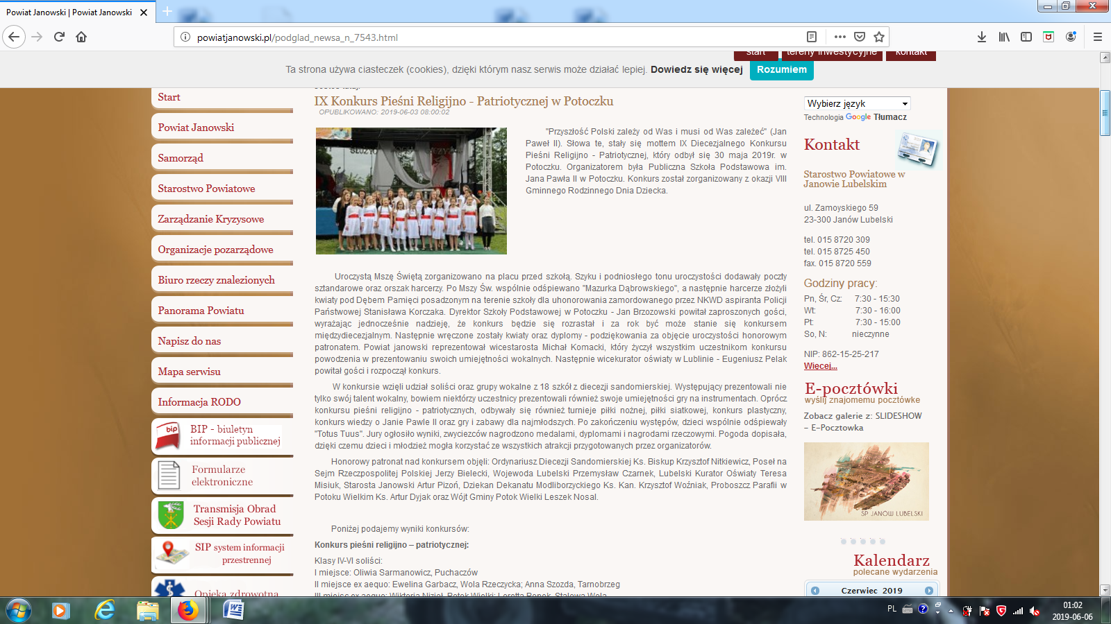The height and width of the screenshot is (624, 1111).
Task: Open page actions three-dot menu
Action: tap(840, 37)
